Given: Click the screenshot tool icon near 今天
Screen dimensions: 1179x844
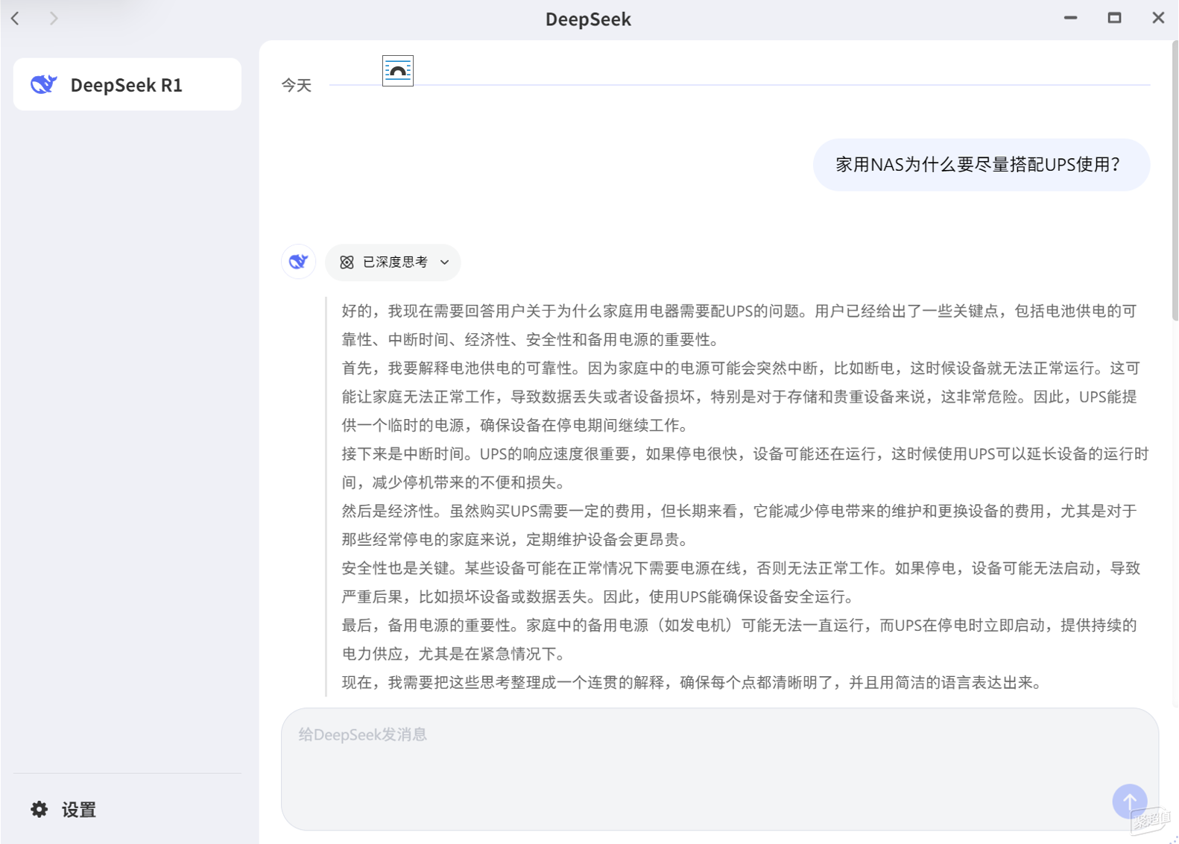Looking at the screenshot, I should tap(398, 71).
